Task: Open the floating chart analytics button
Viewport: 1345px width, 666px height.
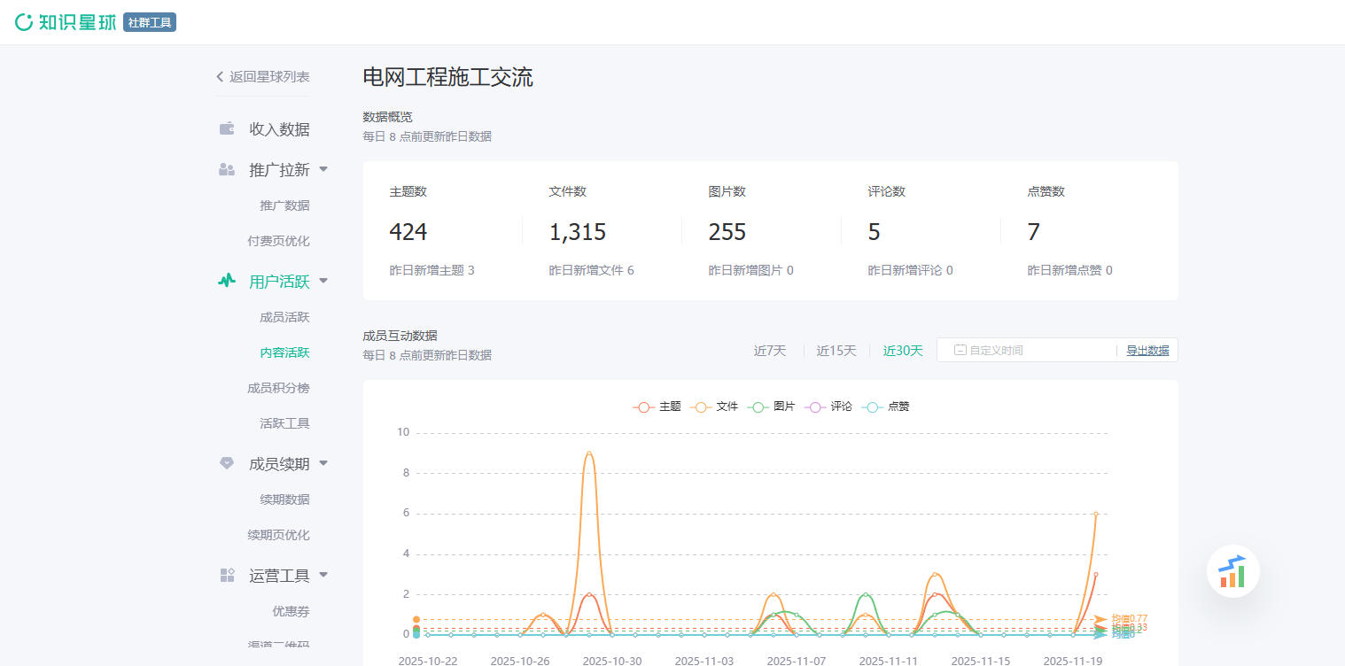Action: pyautogui.click(x=1232, y=571)
